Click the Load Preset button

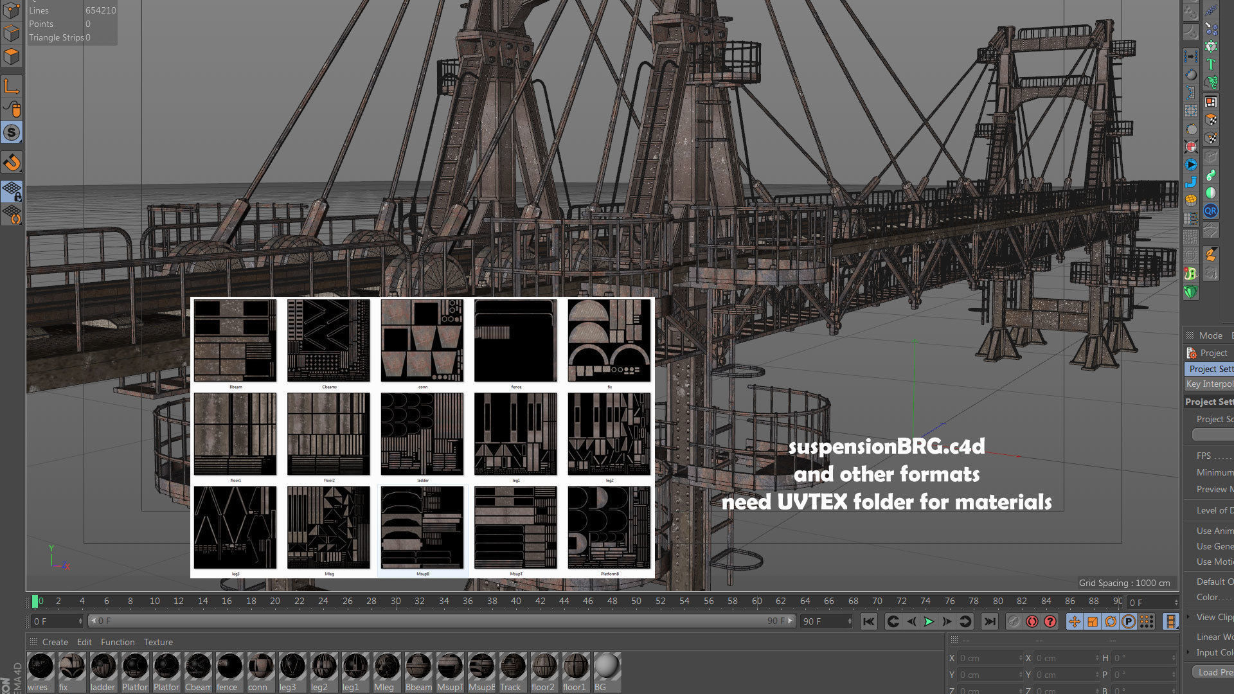pos(1213,672)
